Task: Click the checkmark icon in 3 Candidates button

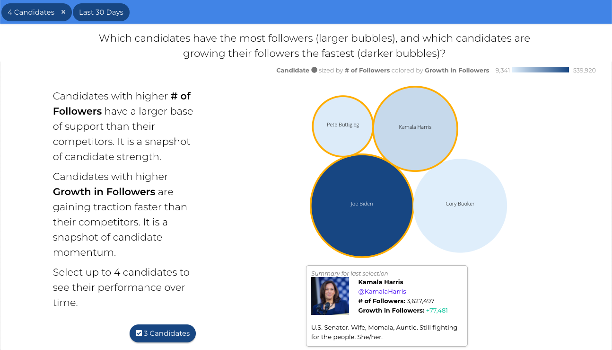Action: click(139, 333)
